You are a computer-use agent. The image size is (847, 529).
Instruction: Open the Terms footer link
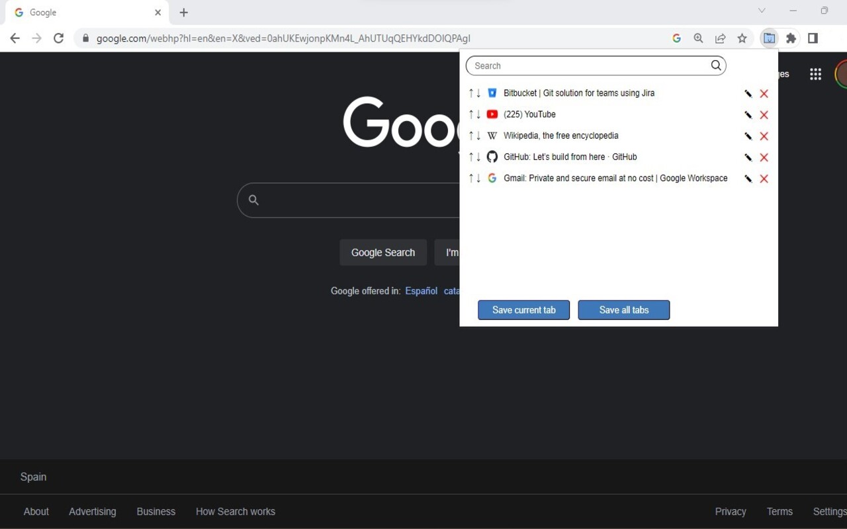pos(780,512)
